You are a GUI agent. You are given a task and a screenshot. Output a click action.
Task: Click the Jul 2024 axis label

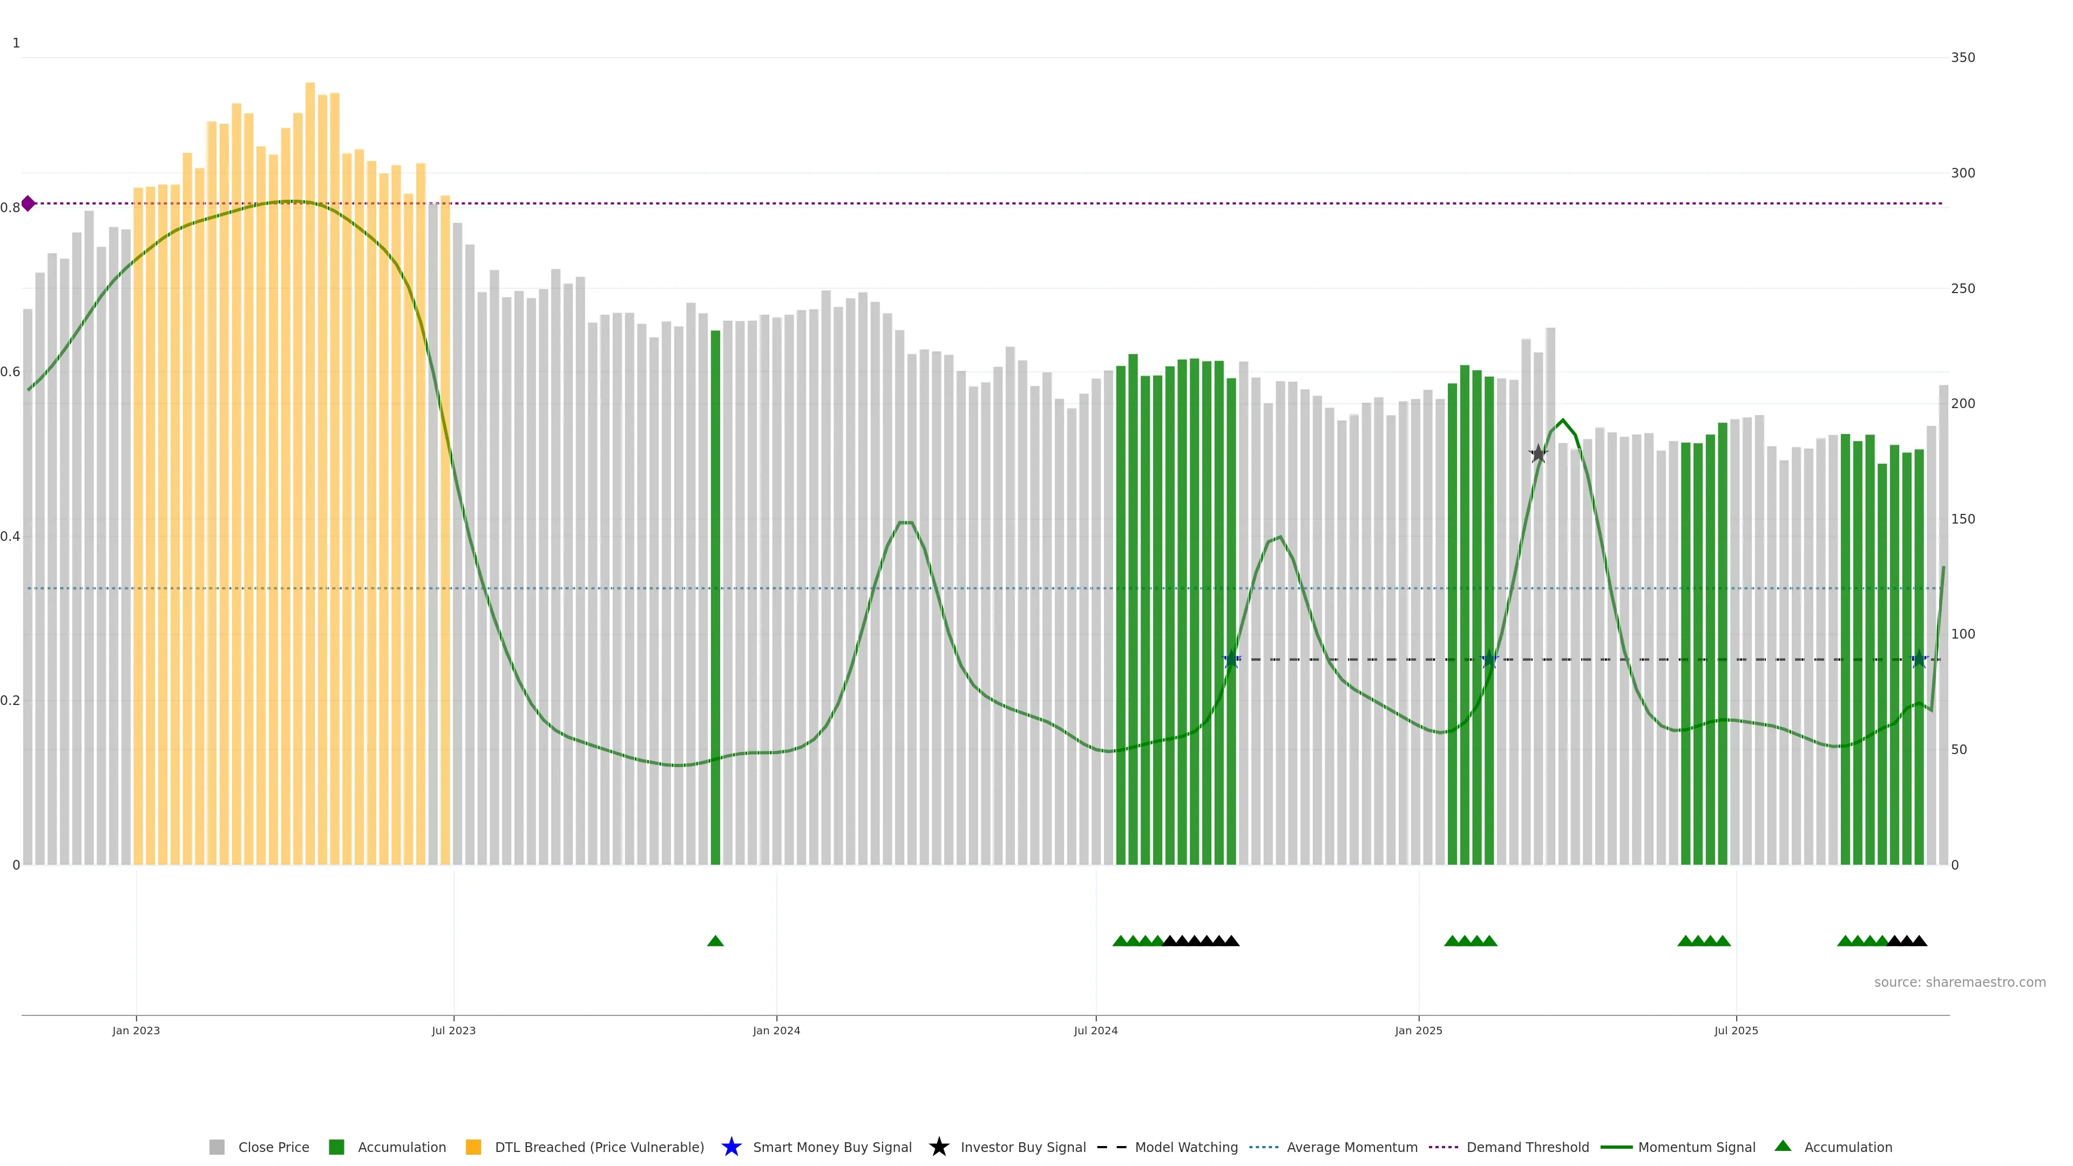point(1095,1030)
